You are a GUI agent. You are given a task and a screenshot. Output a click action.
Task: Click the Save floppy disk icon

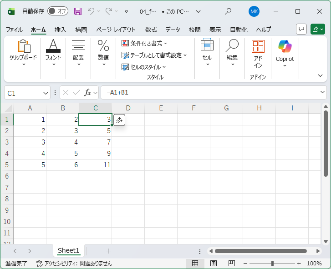pyautogui.click(x=78, y=11)
